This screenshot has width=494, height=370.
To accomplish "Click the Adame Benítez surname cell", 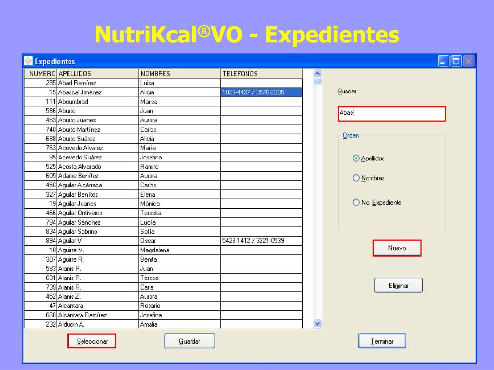I will (x=98, y=176).
